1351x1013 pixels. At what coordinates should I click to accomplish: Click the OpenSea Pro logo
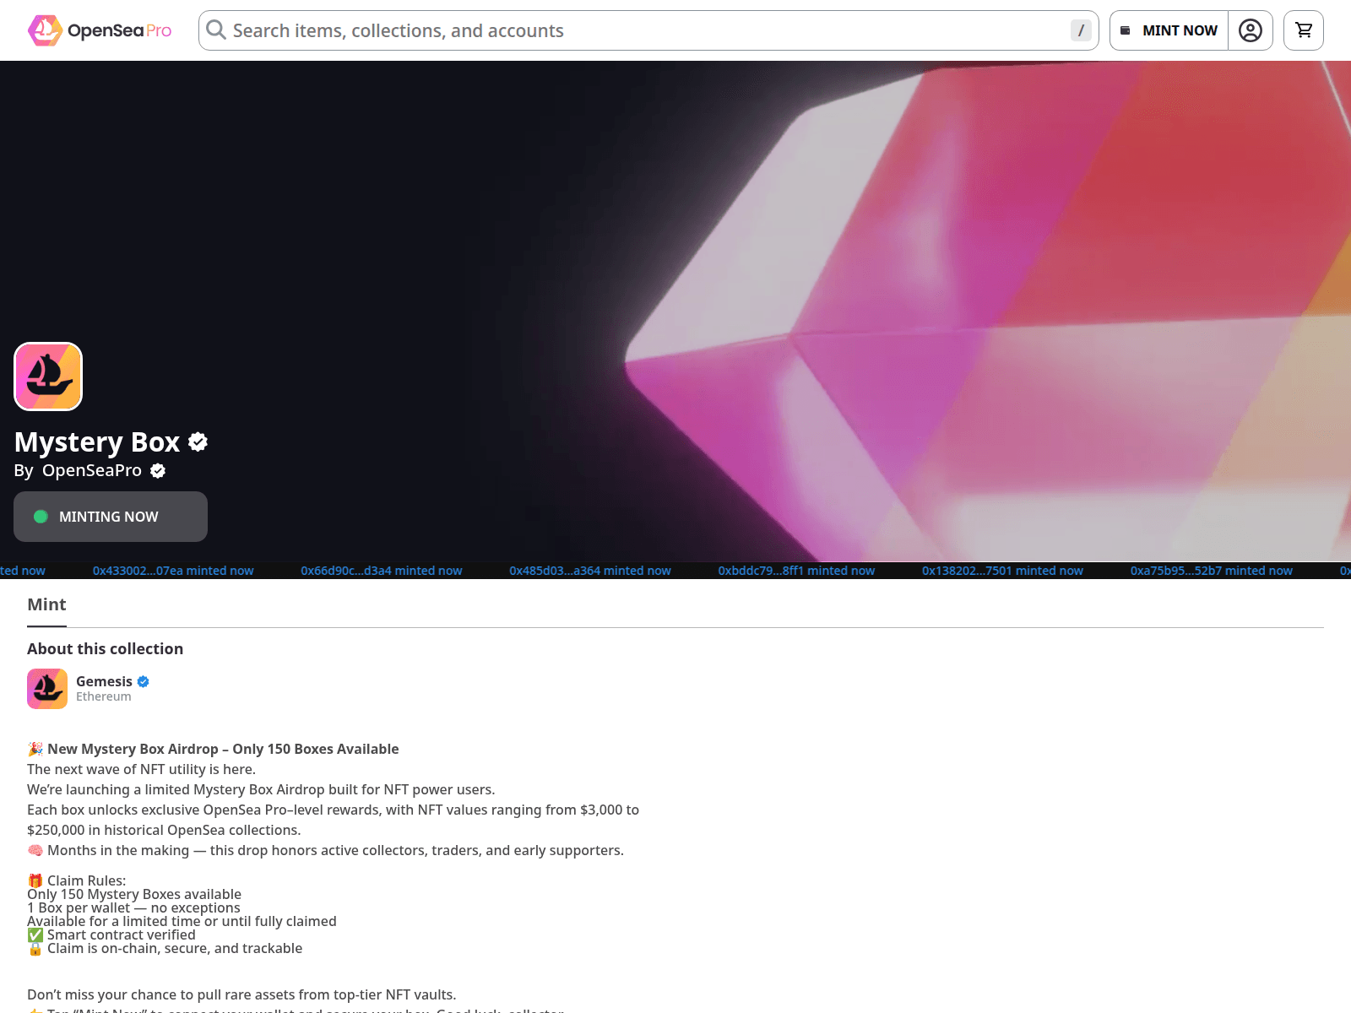[x=100, y=30]
